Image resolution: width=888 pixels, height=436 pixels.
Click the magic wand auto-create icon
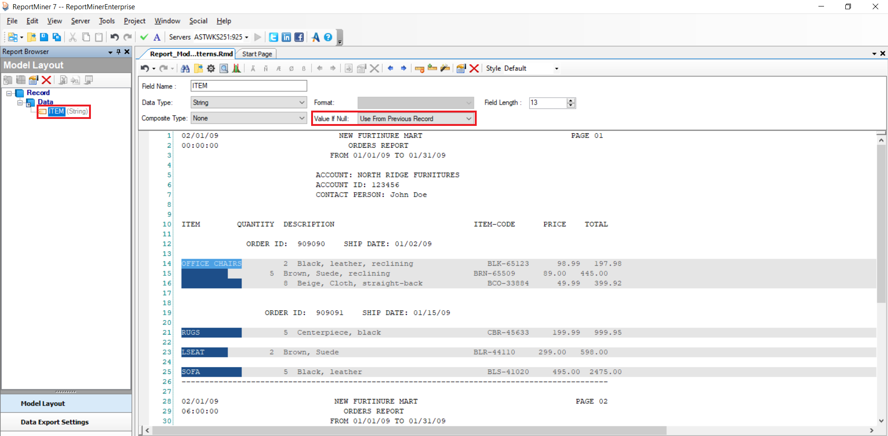pos(445,69)
